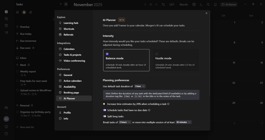Open the command prompt icon in header
Viewport: 265px width, 140px height.
click(201, 4)
